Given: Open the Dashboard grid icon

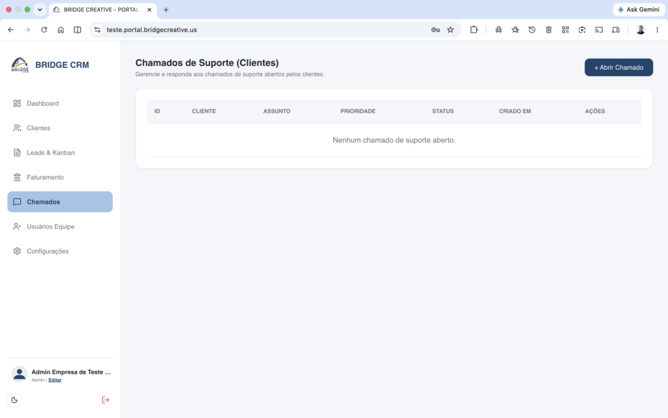Looking at the screenshot, I should (17, 103).
